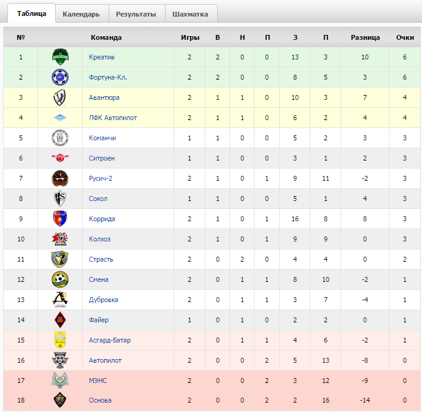This screenshot has height=413, width=422.
Task: Click the Смена football logo
Action: coord(60,279)
